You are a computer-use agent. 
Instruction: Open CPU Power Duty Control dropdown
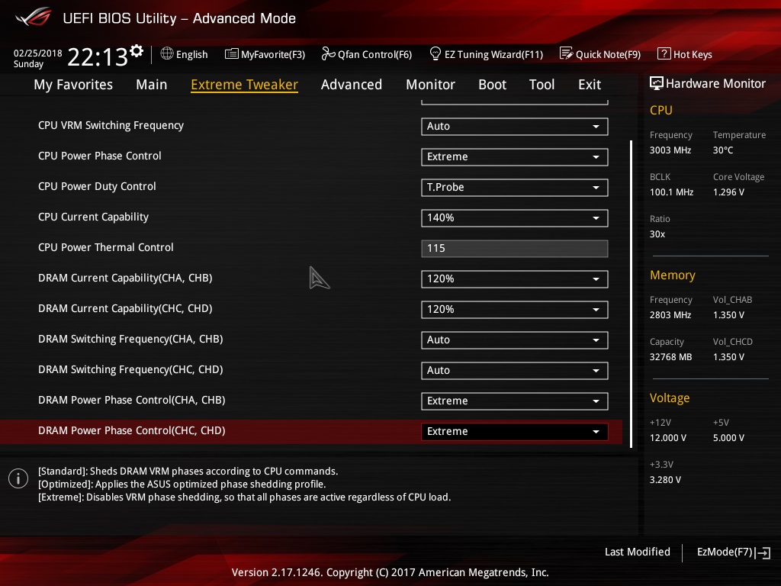pyautogui.click(x=515, y=188)
